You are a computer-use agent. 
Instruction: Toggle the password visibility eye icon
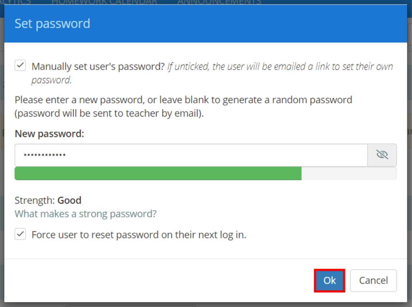click(382, 155)
